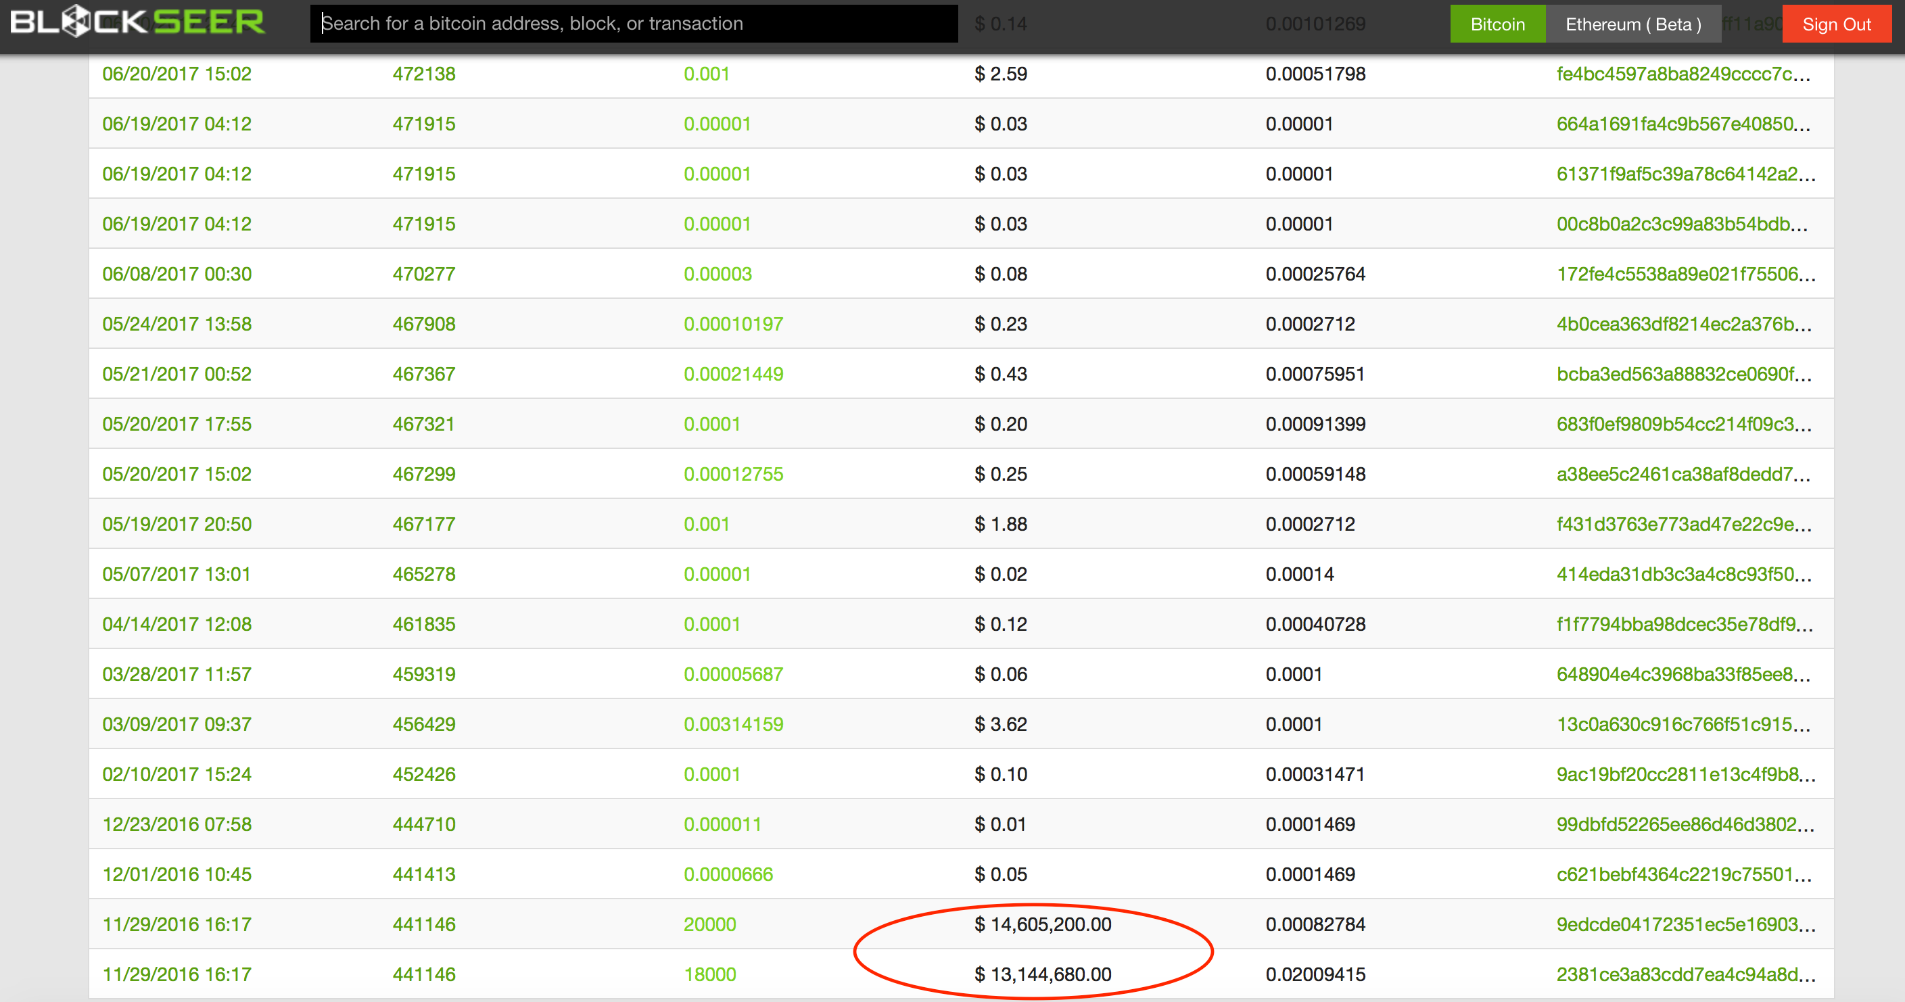Open block 467367
Image resolution: width=1905 pixels, height=1002 pixels.
click(x=424, y=374)
